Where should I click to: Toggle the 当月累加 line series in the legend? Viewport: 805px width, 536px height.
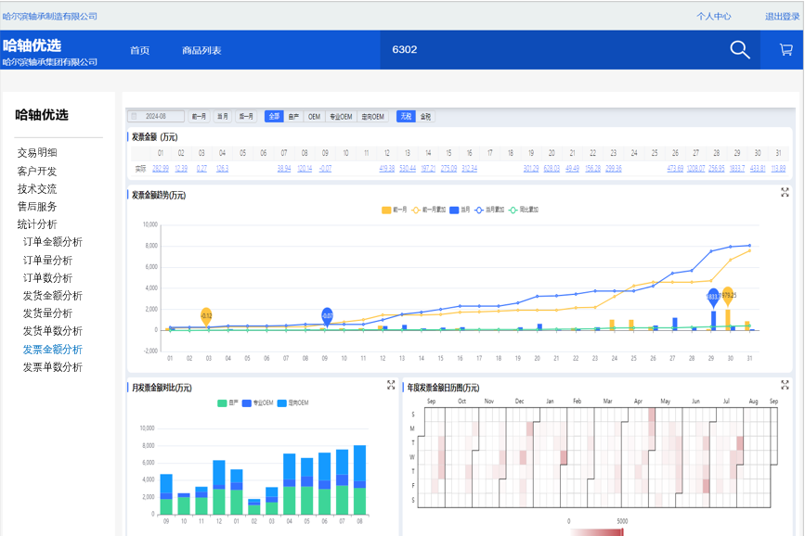[489, 210]
